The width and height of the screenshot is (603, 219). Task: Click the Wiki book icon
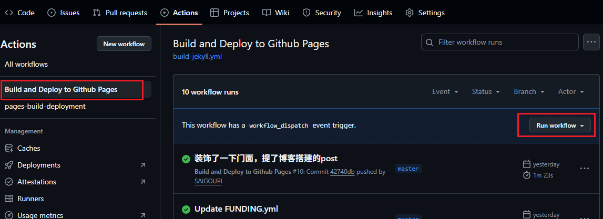tap(267, 13)
